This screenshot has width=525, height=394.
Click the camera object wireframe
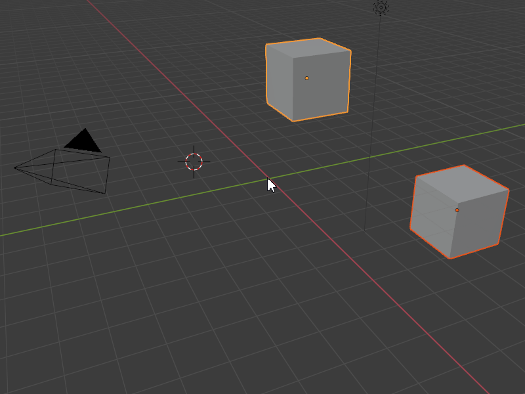(x=62, y=171)
